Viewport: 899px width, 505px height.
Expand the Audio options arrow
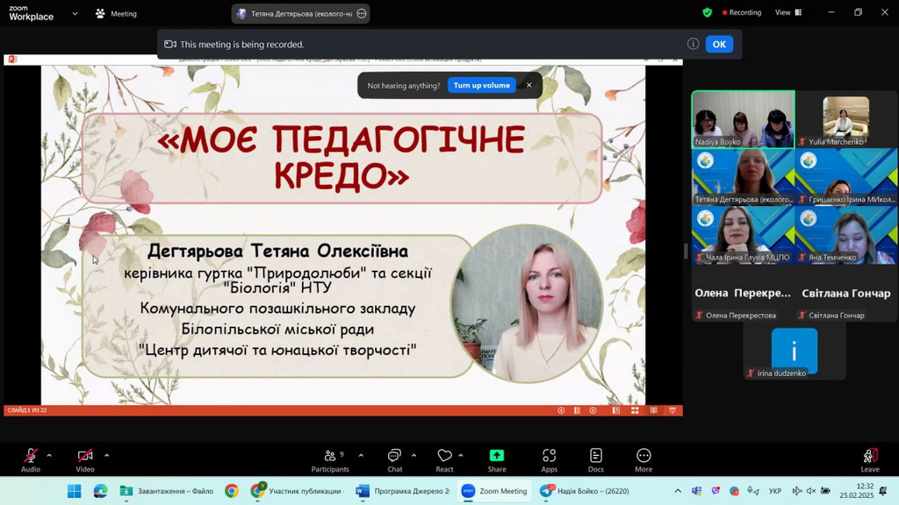[49, 455]
